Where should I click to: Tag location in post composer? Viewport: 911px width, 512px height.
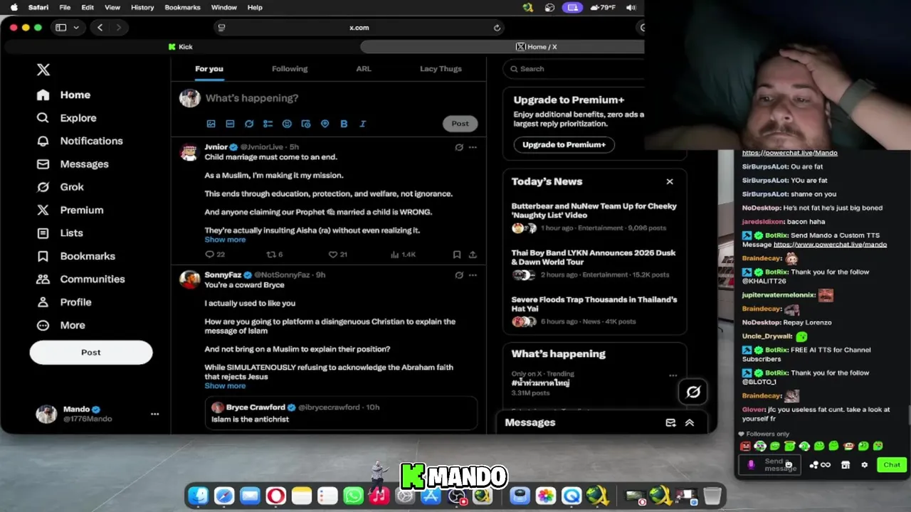pos(325,124)
